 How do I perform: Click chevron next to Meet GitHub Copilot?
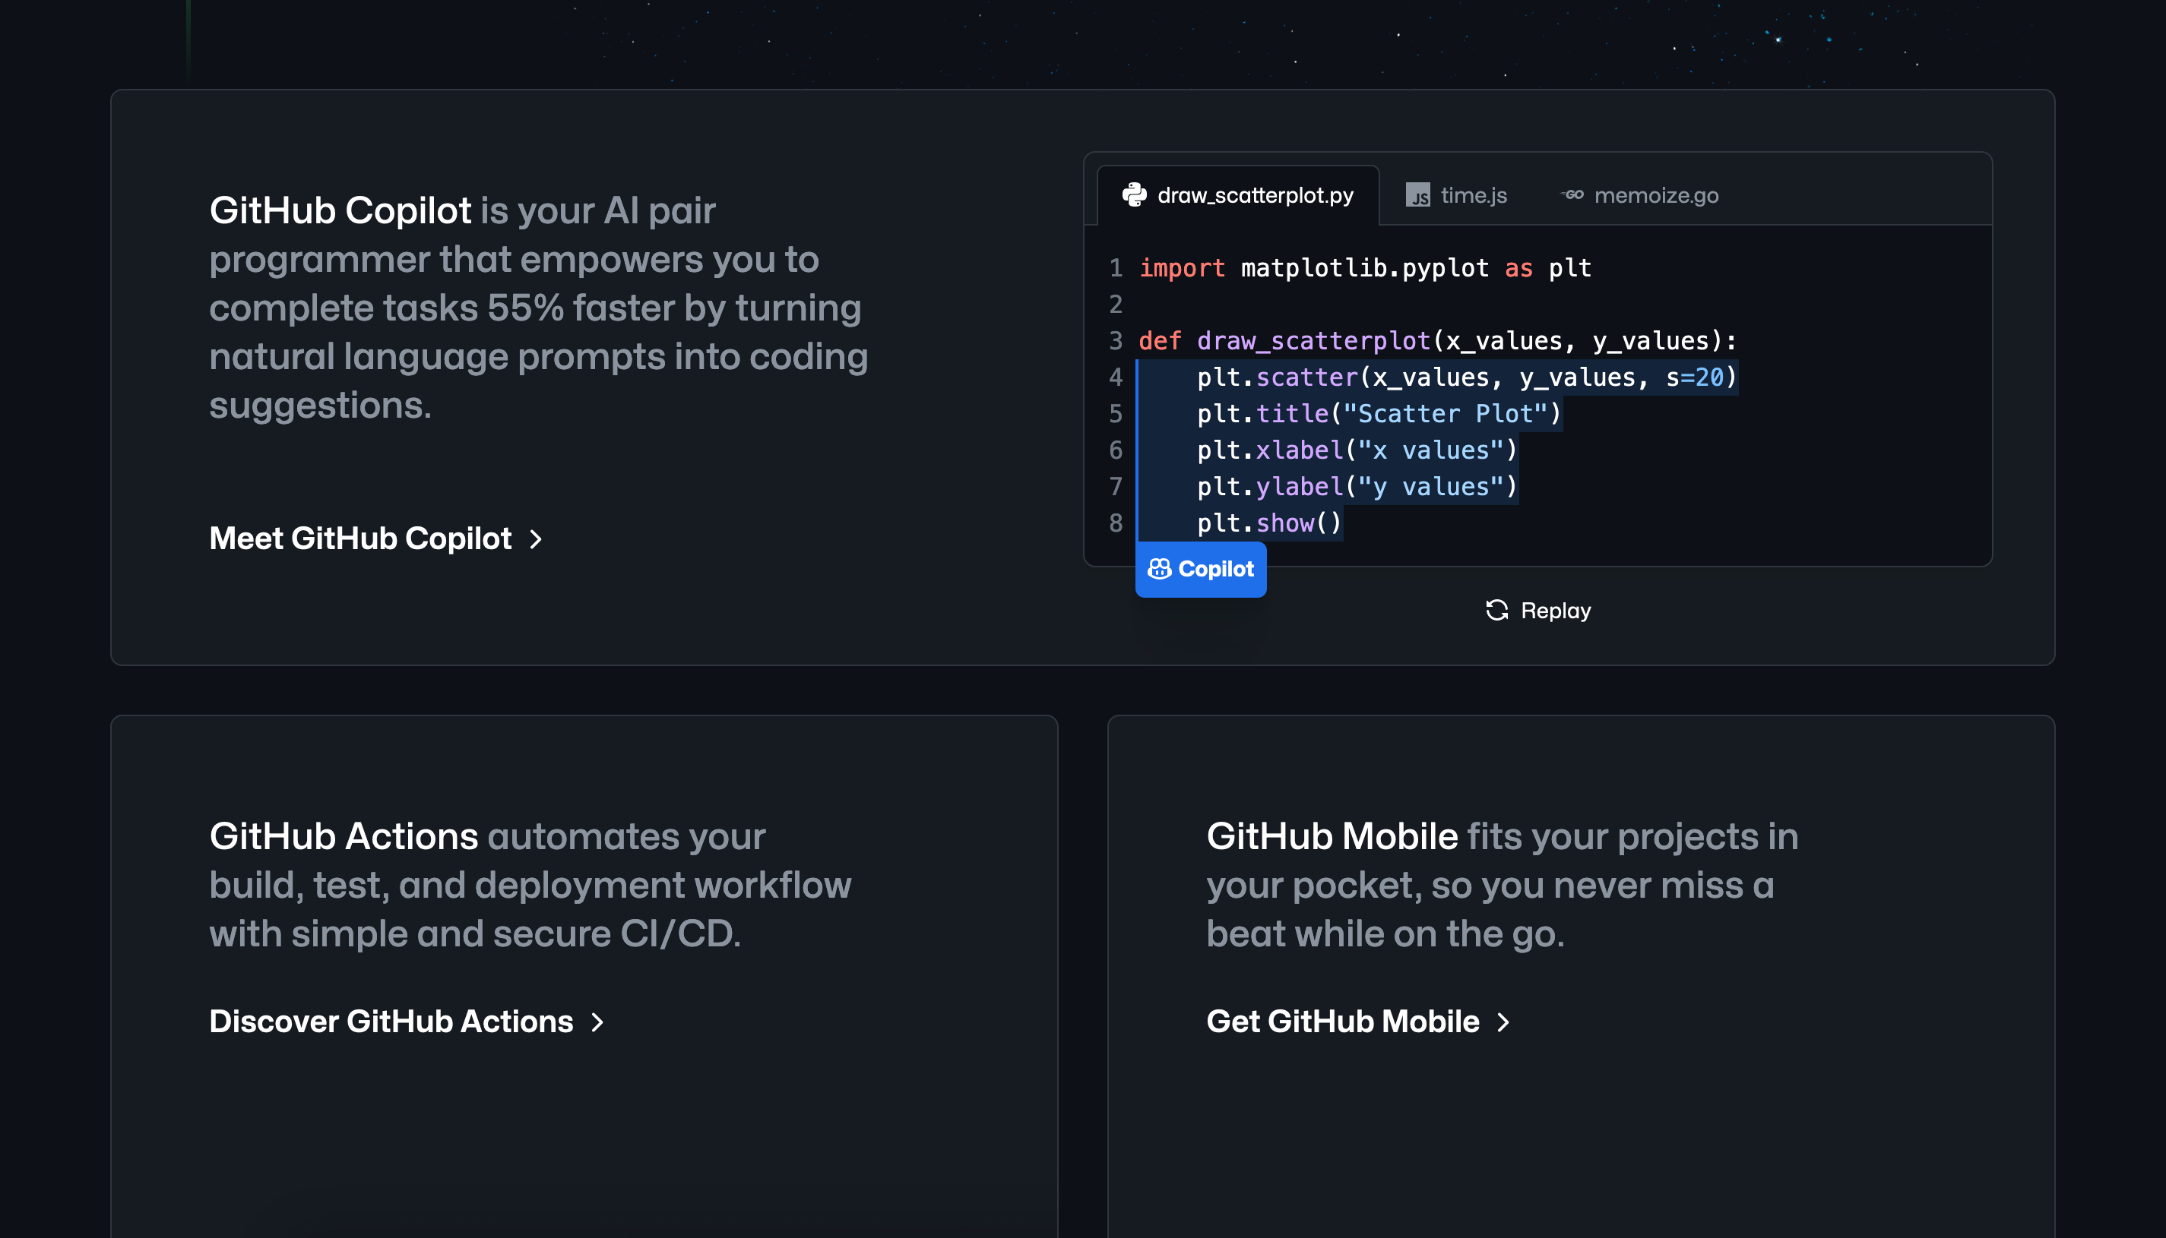click(536, 539)
